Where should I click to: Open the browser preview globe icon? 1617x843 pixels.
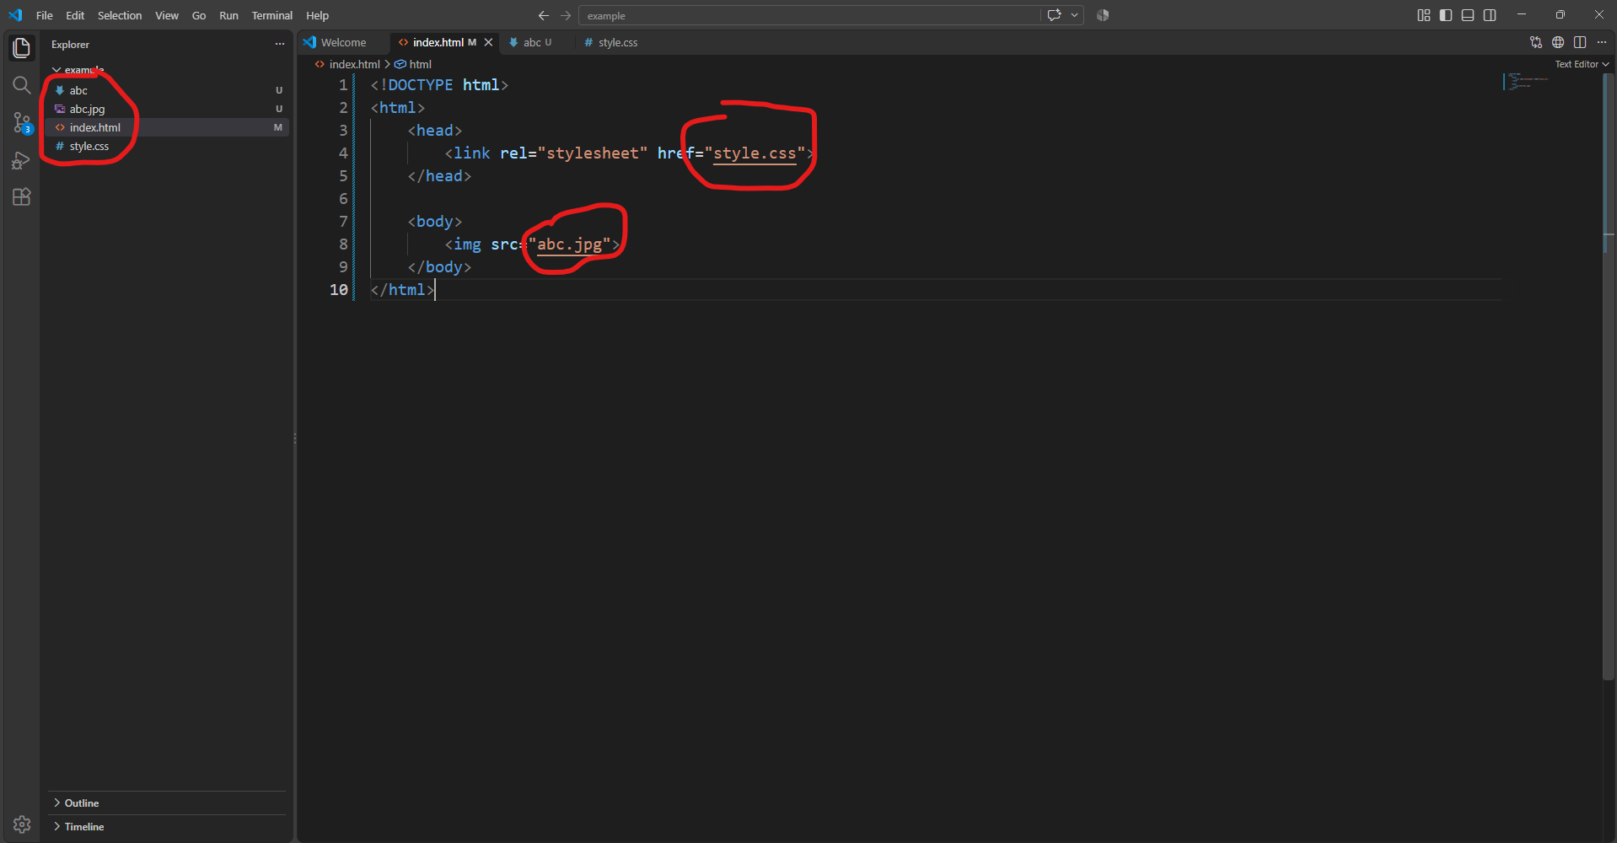click(1558, 42)
